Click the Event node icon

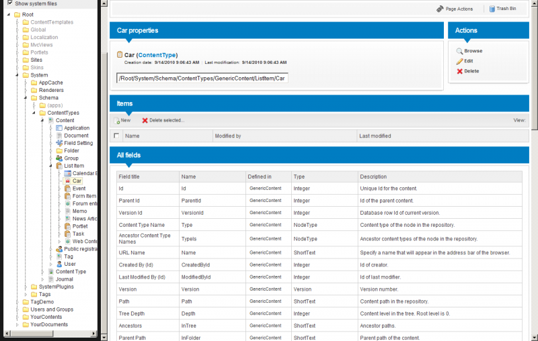point(68,189)
